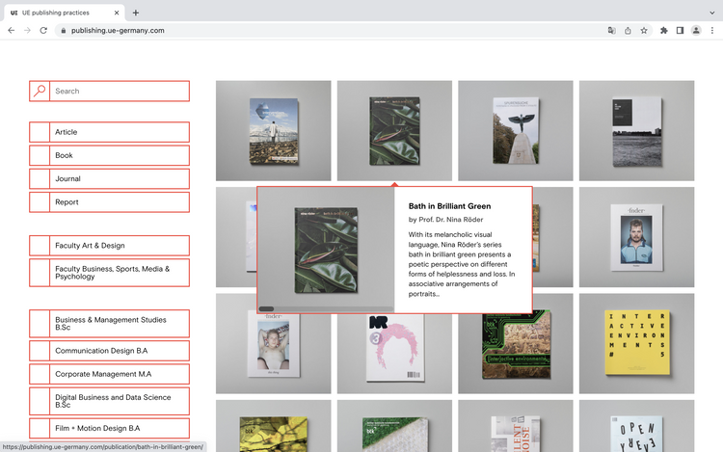Open the NR pink hair magazine thumbnail
Viewport: 723px width, 452px height.
pyautogui.click(x=394, y=354)
